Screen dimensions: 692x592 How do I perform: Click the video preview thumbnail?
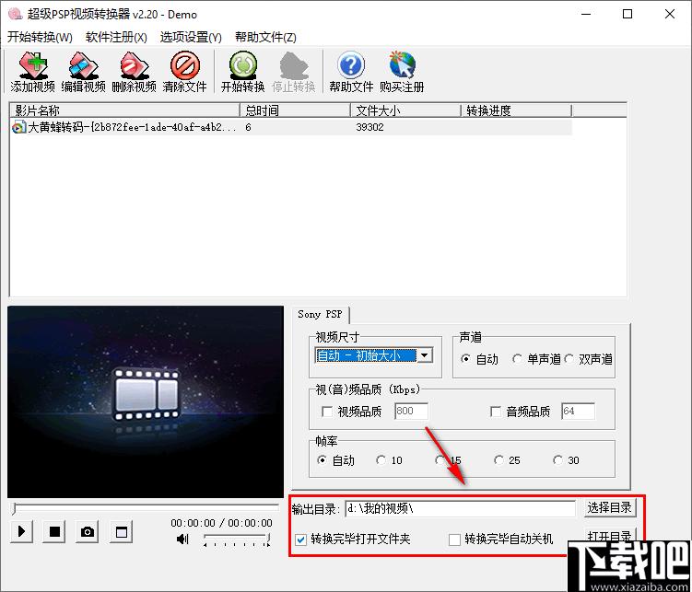[x=146, y=401]
